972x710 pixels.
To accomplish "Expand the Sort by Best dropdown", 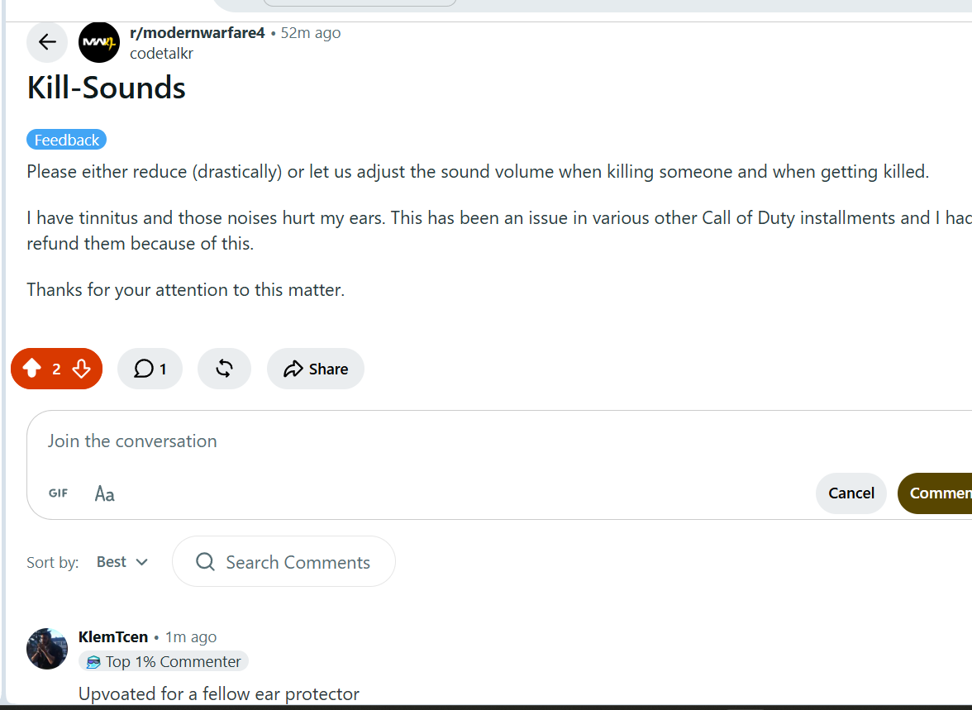I will click(122, 562).
